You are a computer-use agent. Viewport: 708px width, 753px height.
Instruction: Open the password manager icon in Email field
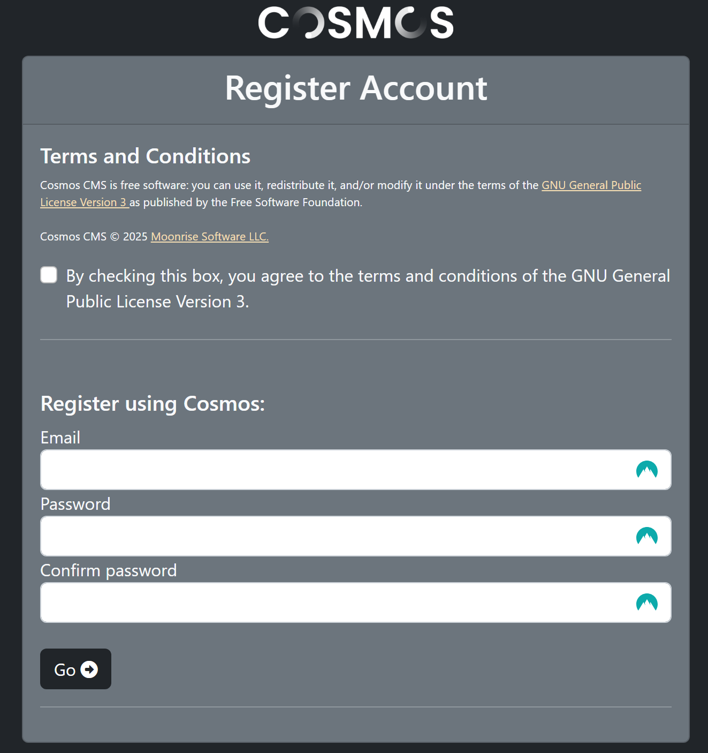point(646,470)
